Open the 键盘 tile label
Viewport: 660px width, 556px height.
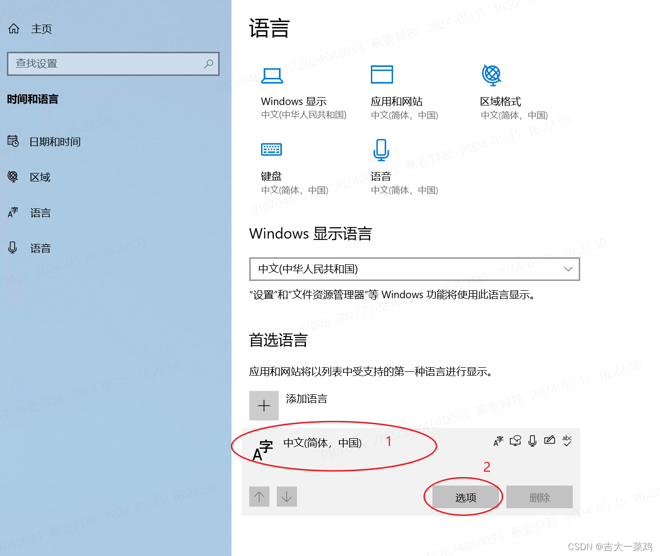pos(271,176)
